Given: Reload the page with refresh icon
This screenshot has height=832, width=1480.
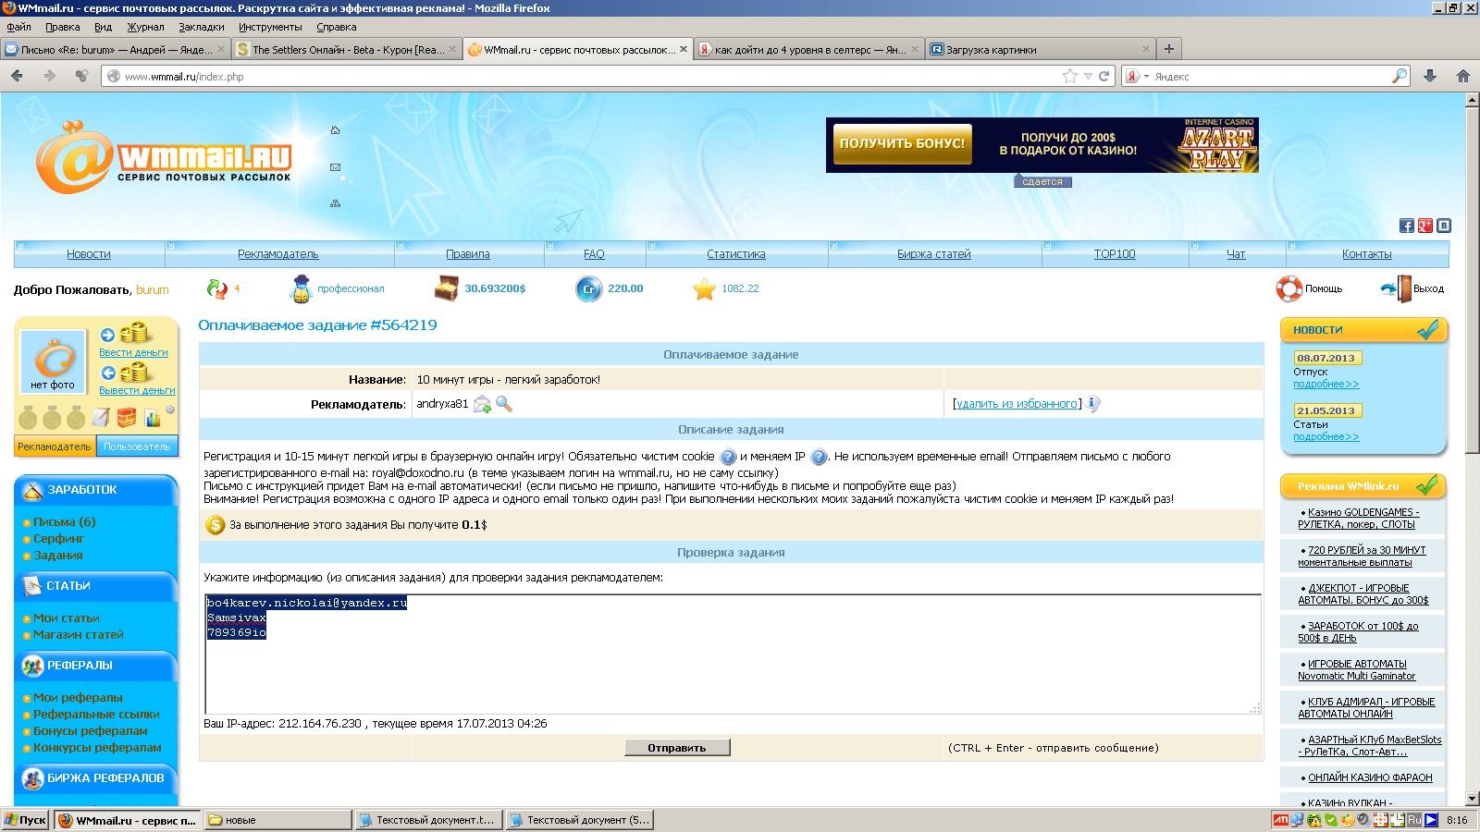Looking at the screenshot, I should point(1104,76).
